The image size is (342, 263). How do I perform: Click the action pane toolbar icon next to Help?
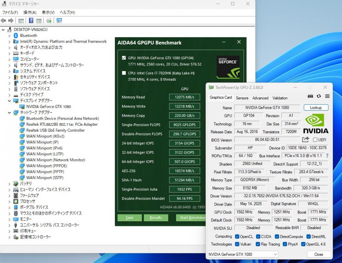(x=39, y=21)
